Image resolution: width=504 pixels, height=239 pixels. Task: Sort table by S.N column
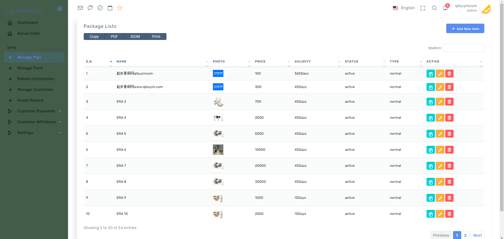99,61
